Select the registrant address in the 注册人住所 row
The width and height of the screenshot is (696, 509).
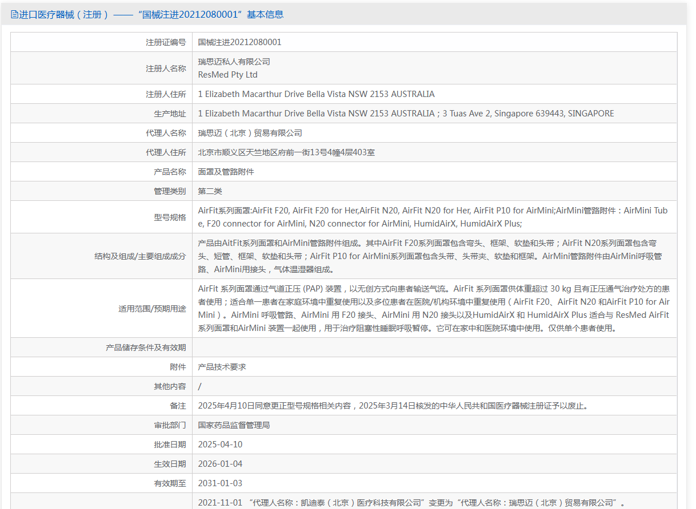(316, 94)
